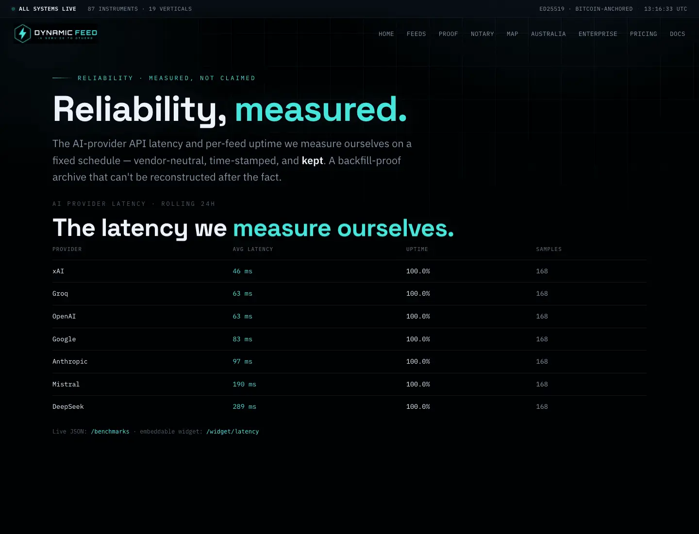This screenshot has width=699, height=534.
Task: Click the 83 ms latency value
Action: (242, 339)
